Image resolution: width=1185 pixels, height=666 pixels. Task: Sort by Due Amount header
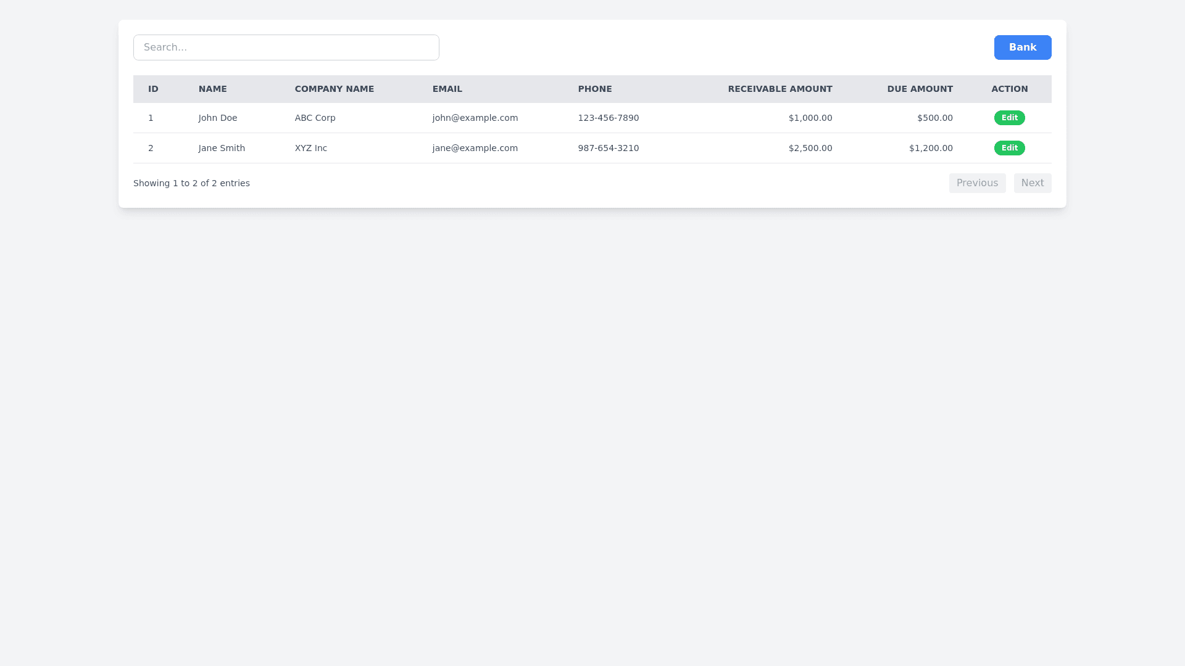[x=920, y=89]
